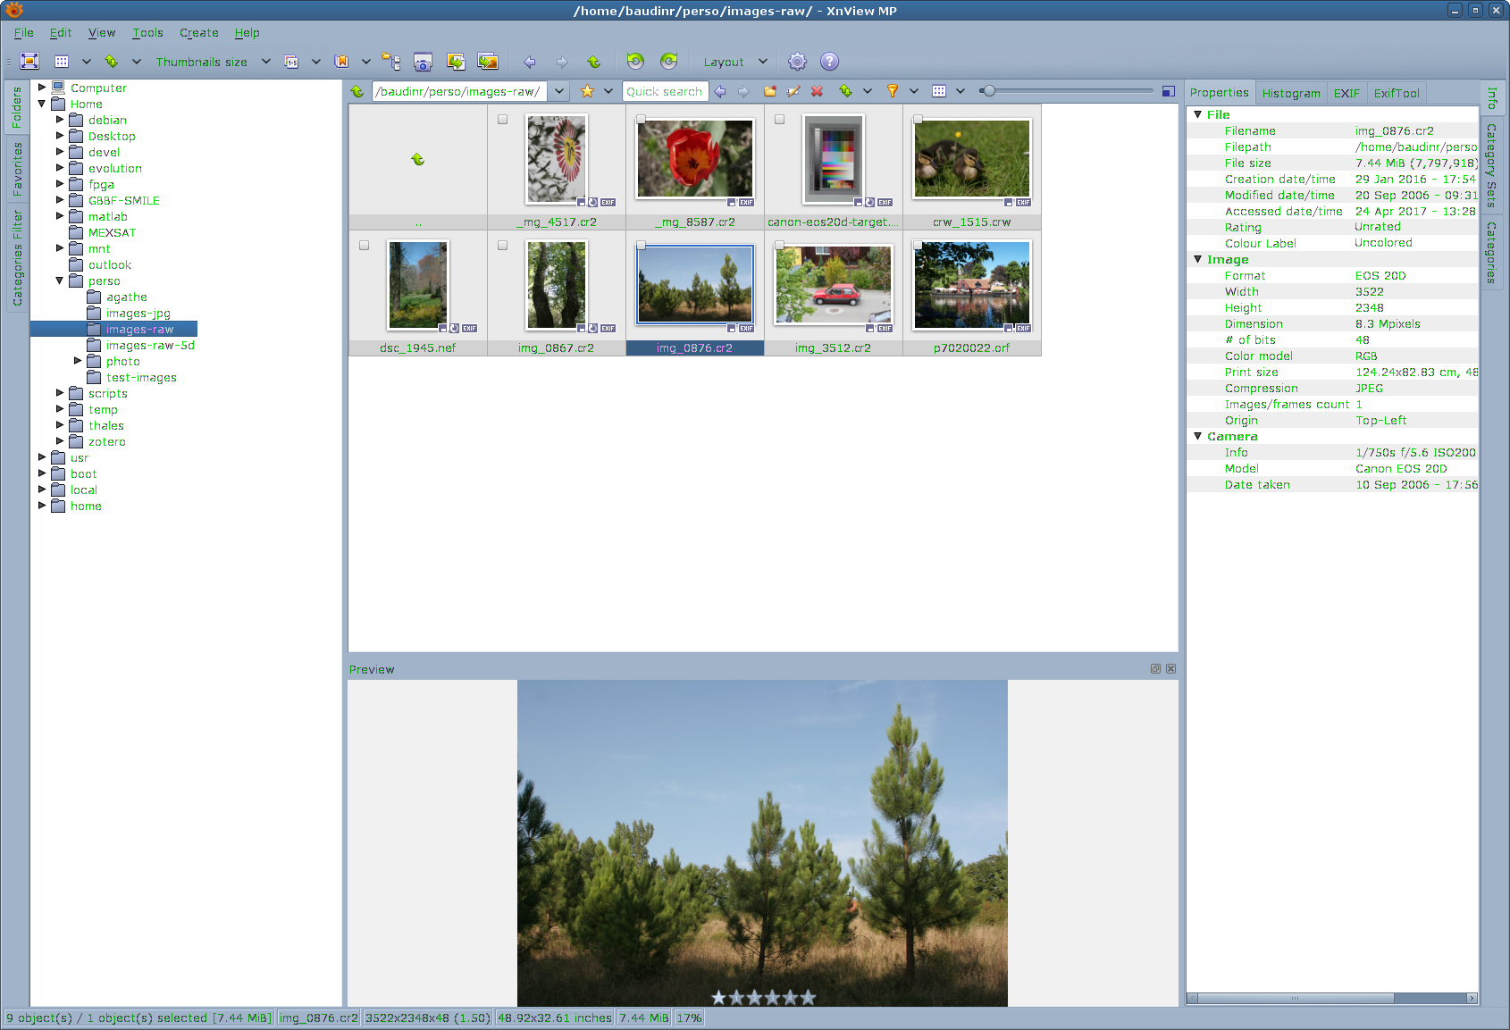The image size is (1510, 1030).
Task: Collapse the Camera properties section
Action: coord(1198,436)
